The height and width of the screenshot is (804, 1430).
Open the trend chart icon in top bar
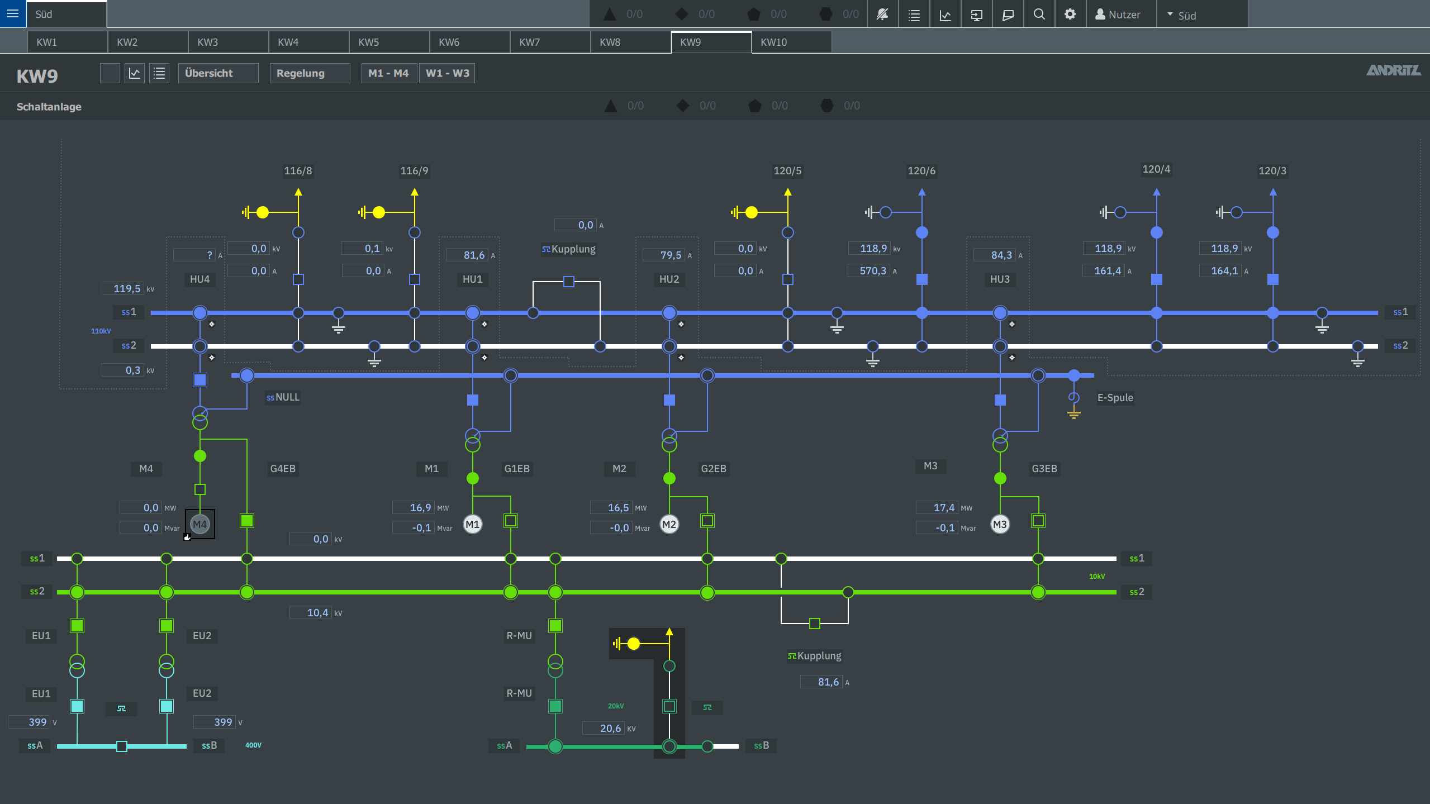(x=945, y=15)
